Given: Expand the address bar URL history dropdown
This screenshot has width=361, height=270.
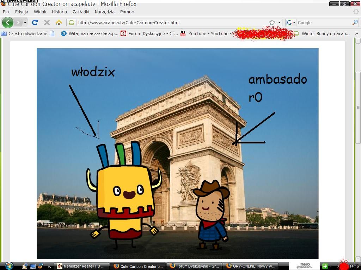Looking at the screenshot, I should (279, 22).
